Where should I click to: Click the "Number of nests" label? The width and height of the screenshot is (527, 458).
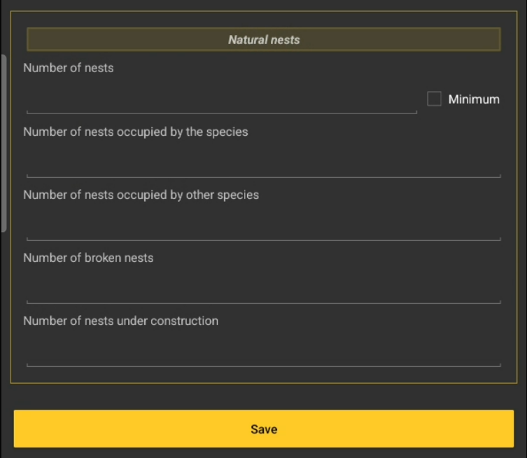[x=69, y=68]
